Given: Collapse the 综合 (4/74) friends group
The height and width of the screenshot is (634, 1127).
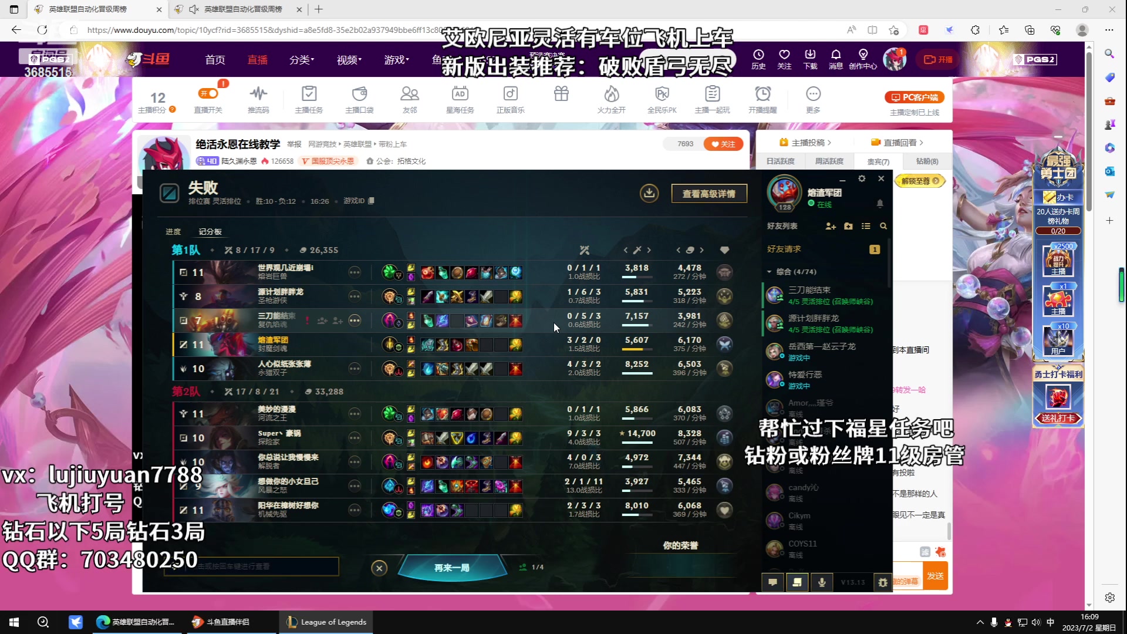Looking at the screenshot, I should [770, 272].
